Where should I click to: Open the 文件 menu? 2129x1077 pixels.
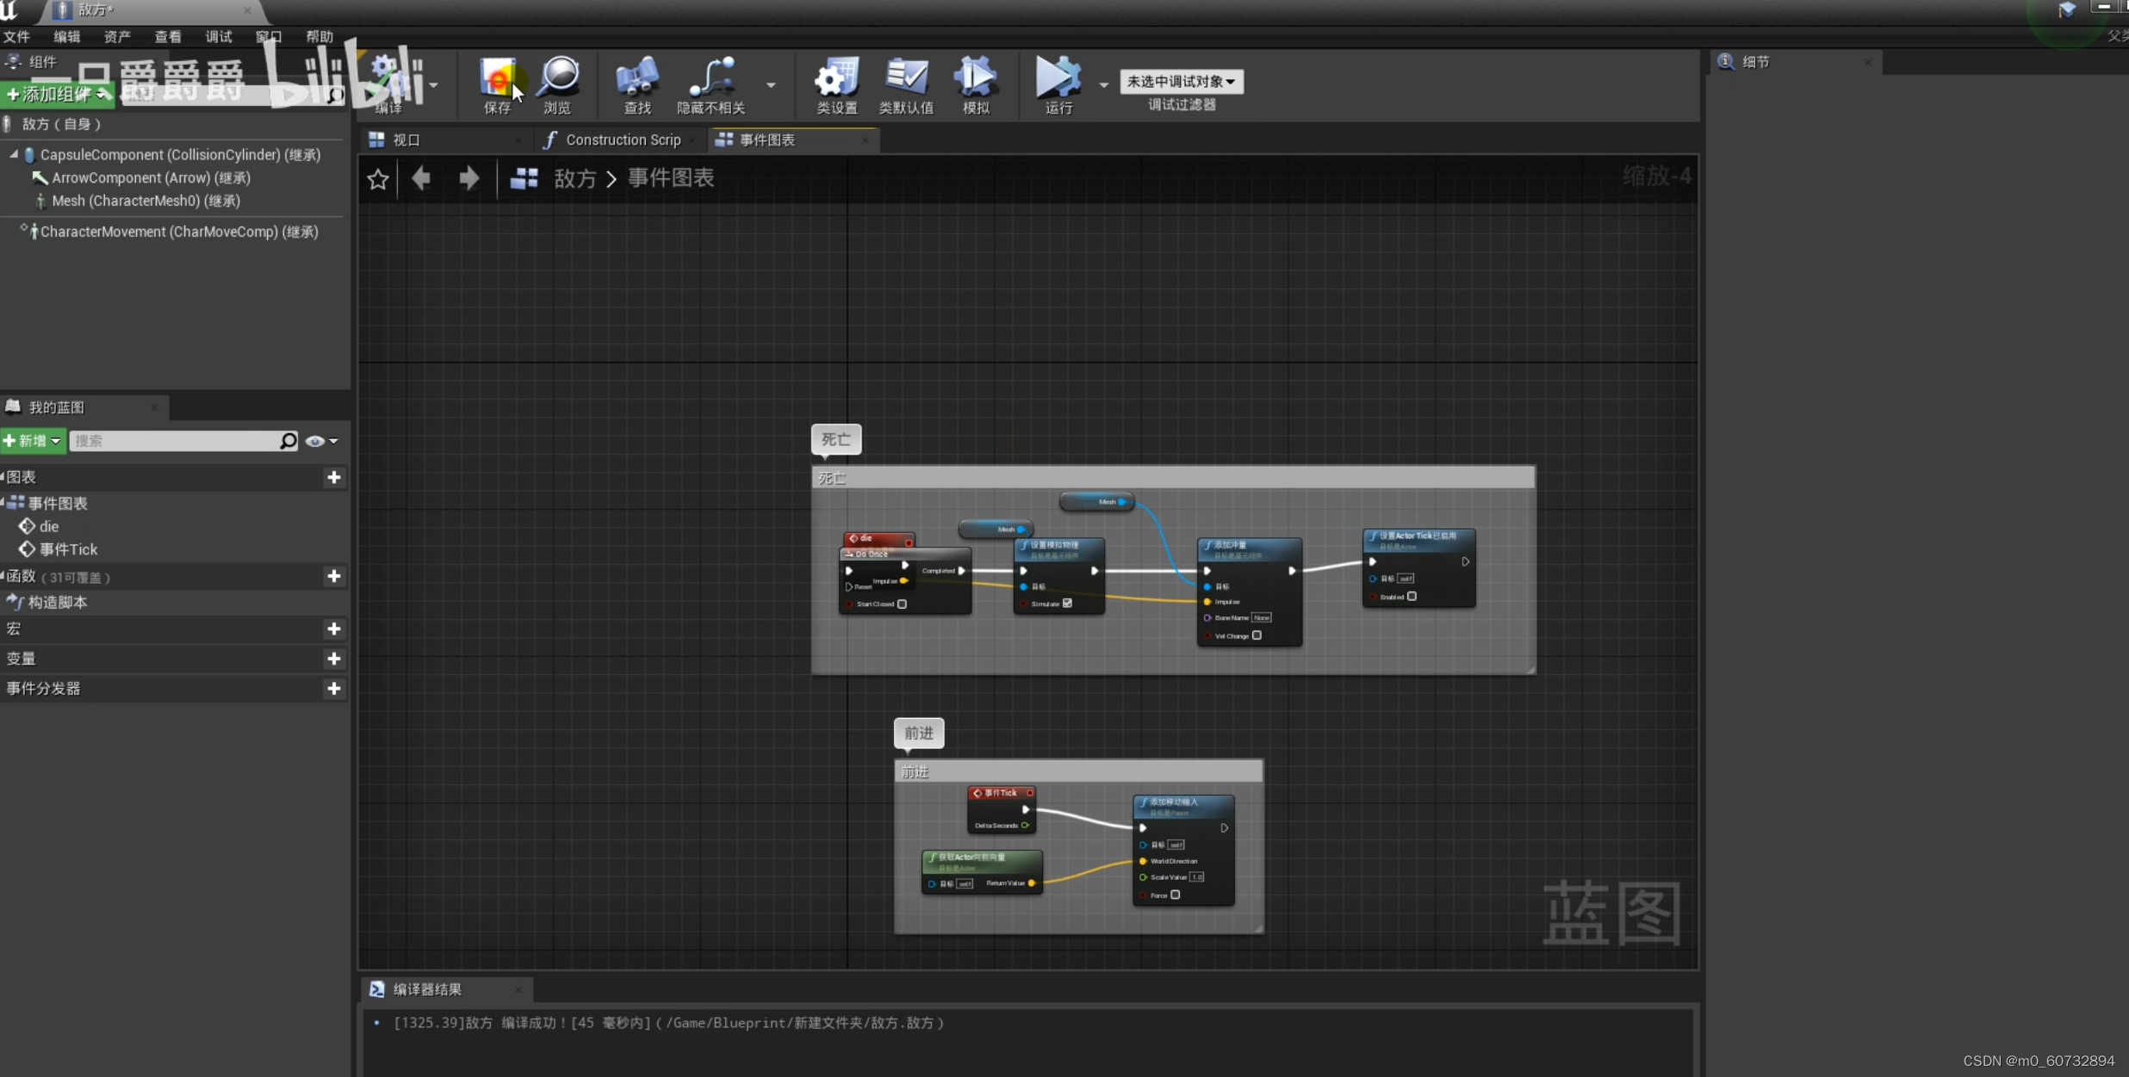pos(17,36)
